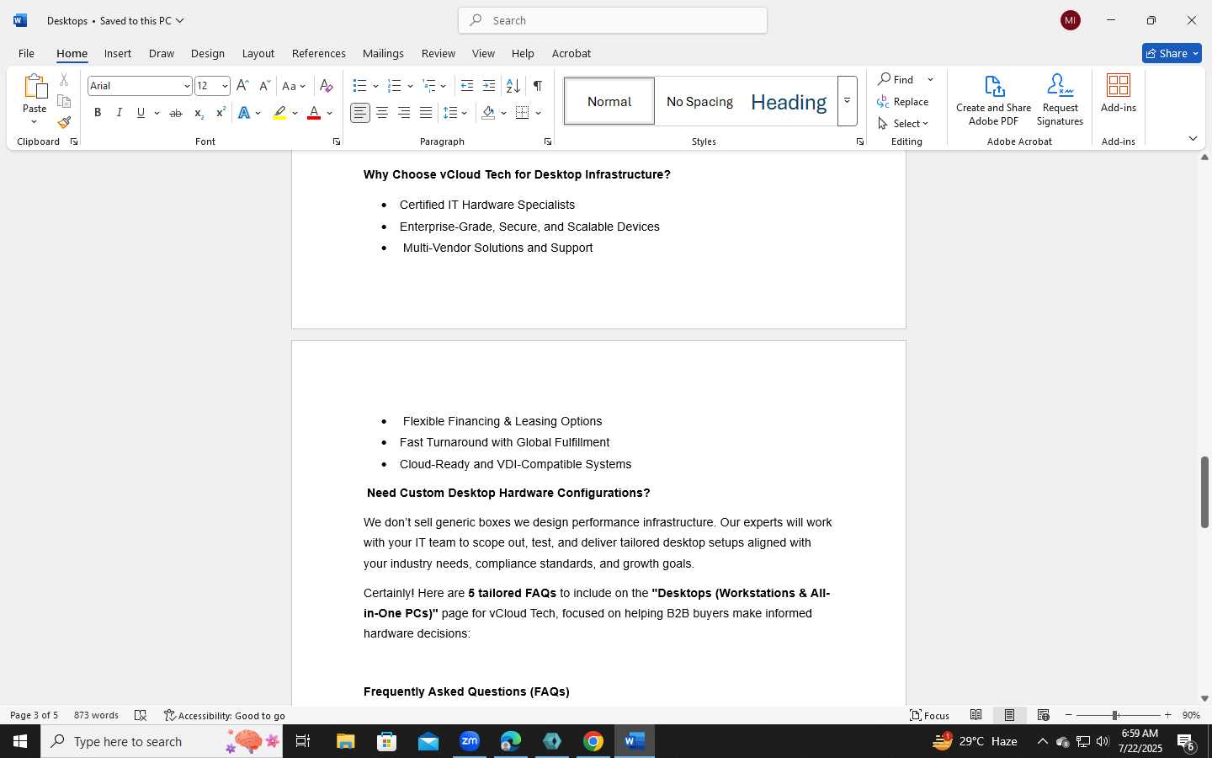Screen dimensions: 1212x758
Task: Switch to Read Mode view
Action: point(976,715)
